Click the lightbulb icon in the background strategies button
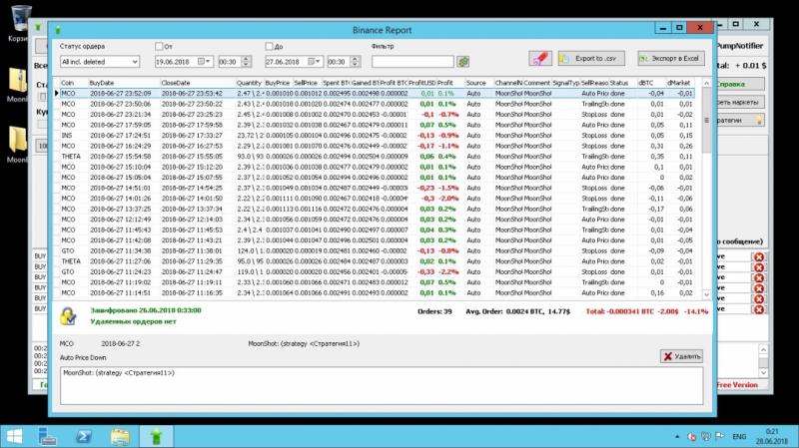This screenshot has height=448, width=799. click(759, 120)
